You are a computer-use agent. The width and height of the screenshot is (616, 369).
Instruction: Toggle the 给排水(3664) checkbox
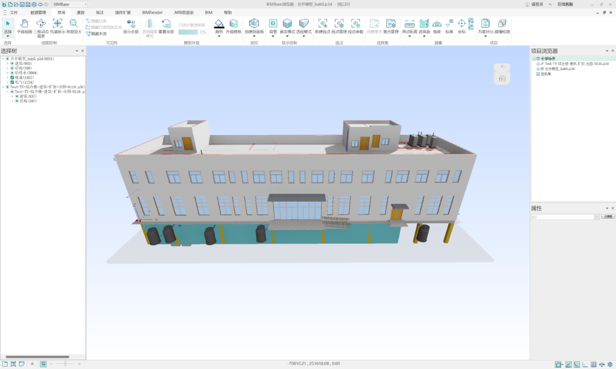pyautogui.click(x=13, y=73)
